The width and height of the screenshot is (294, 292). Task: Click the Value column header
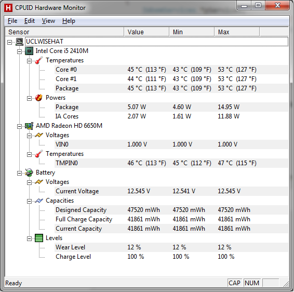(x=146, y=32)
